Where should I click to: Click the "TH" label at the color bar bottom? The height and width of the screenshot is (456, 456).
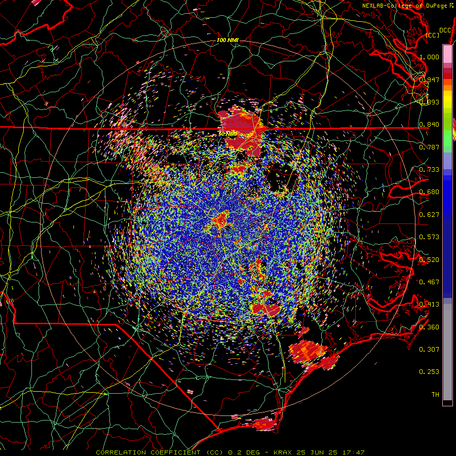[x=435, y=394]
